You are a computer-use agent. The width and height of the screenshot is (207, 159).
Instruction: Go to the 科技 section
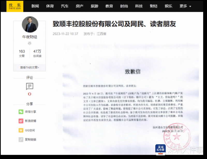139,6
